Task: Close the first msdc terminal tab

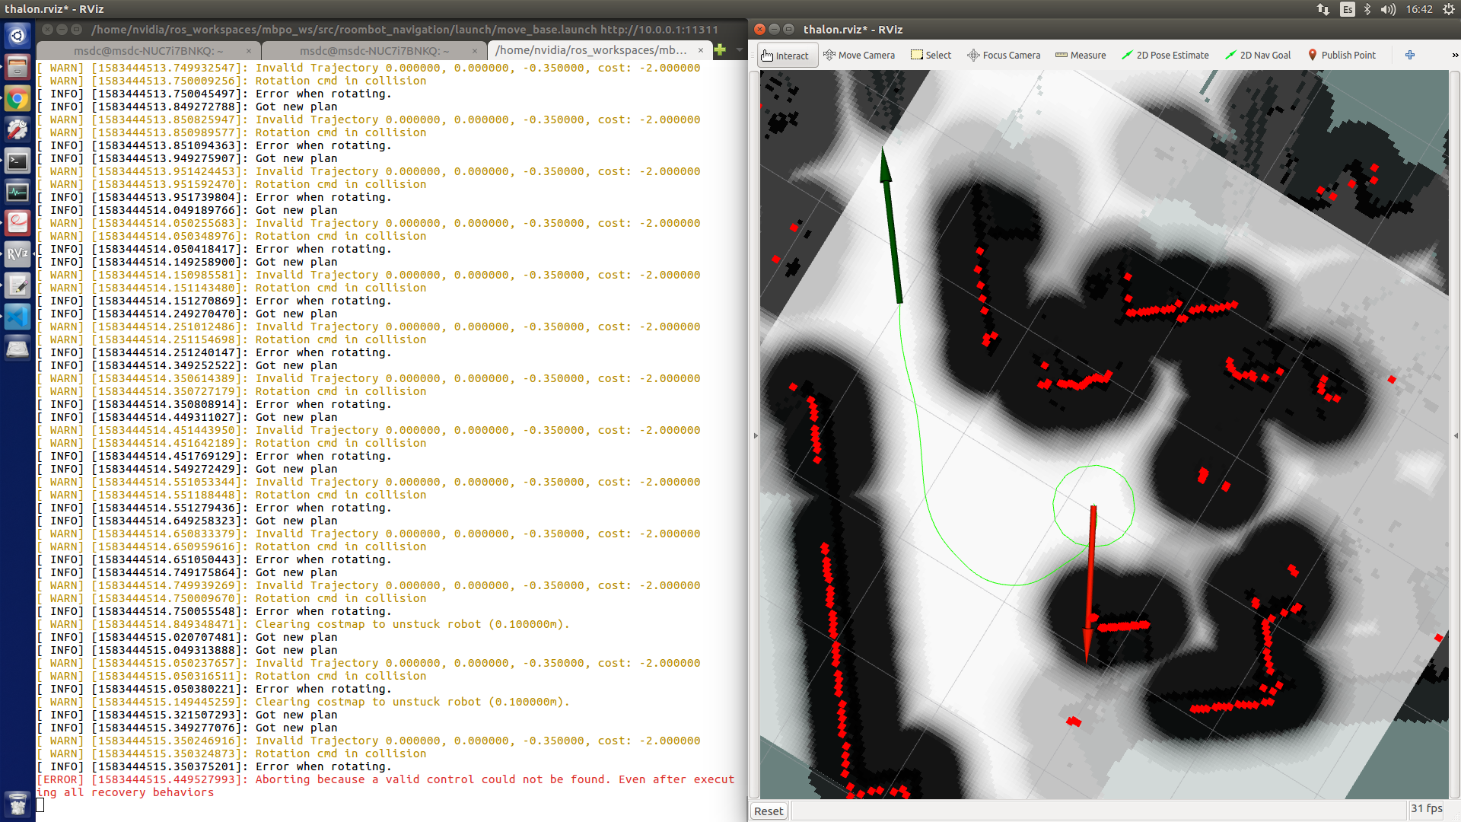Action: [249, 51]
